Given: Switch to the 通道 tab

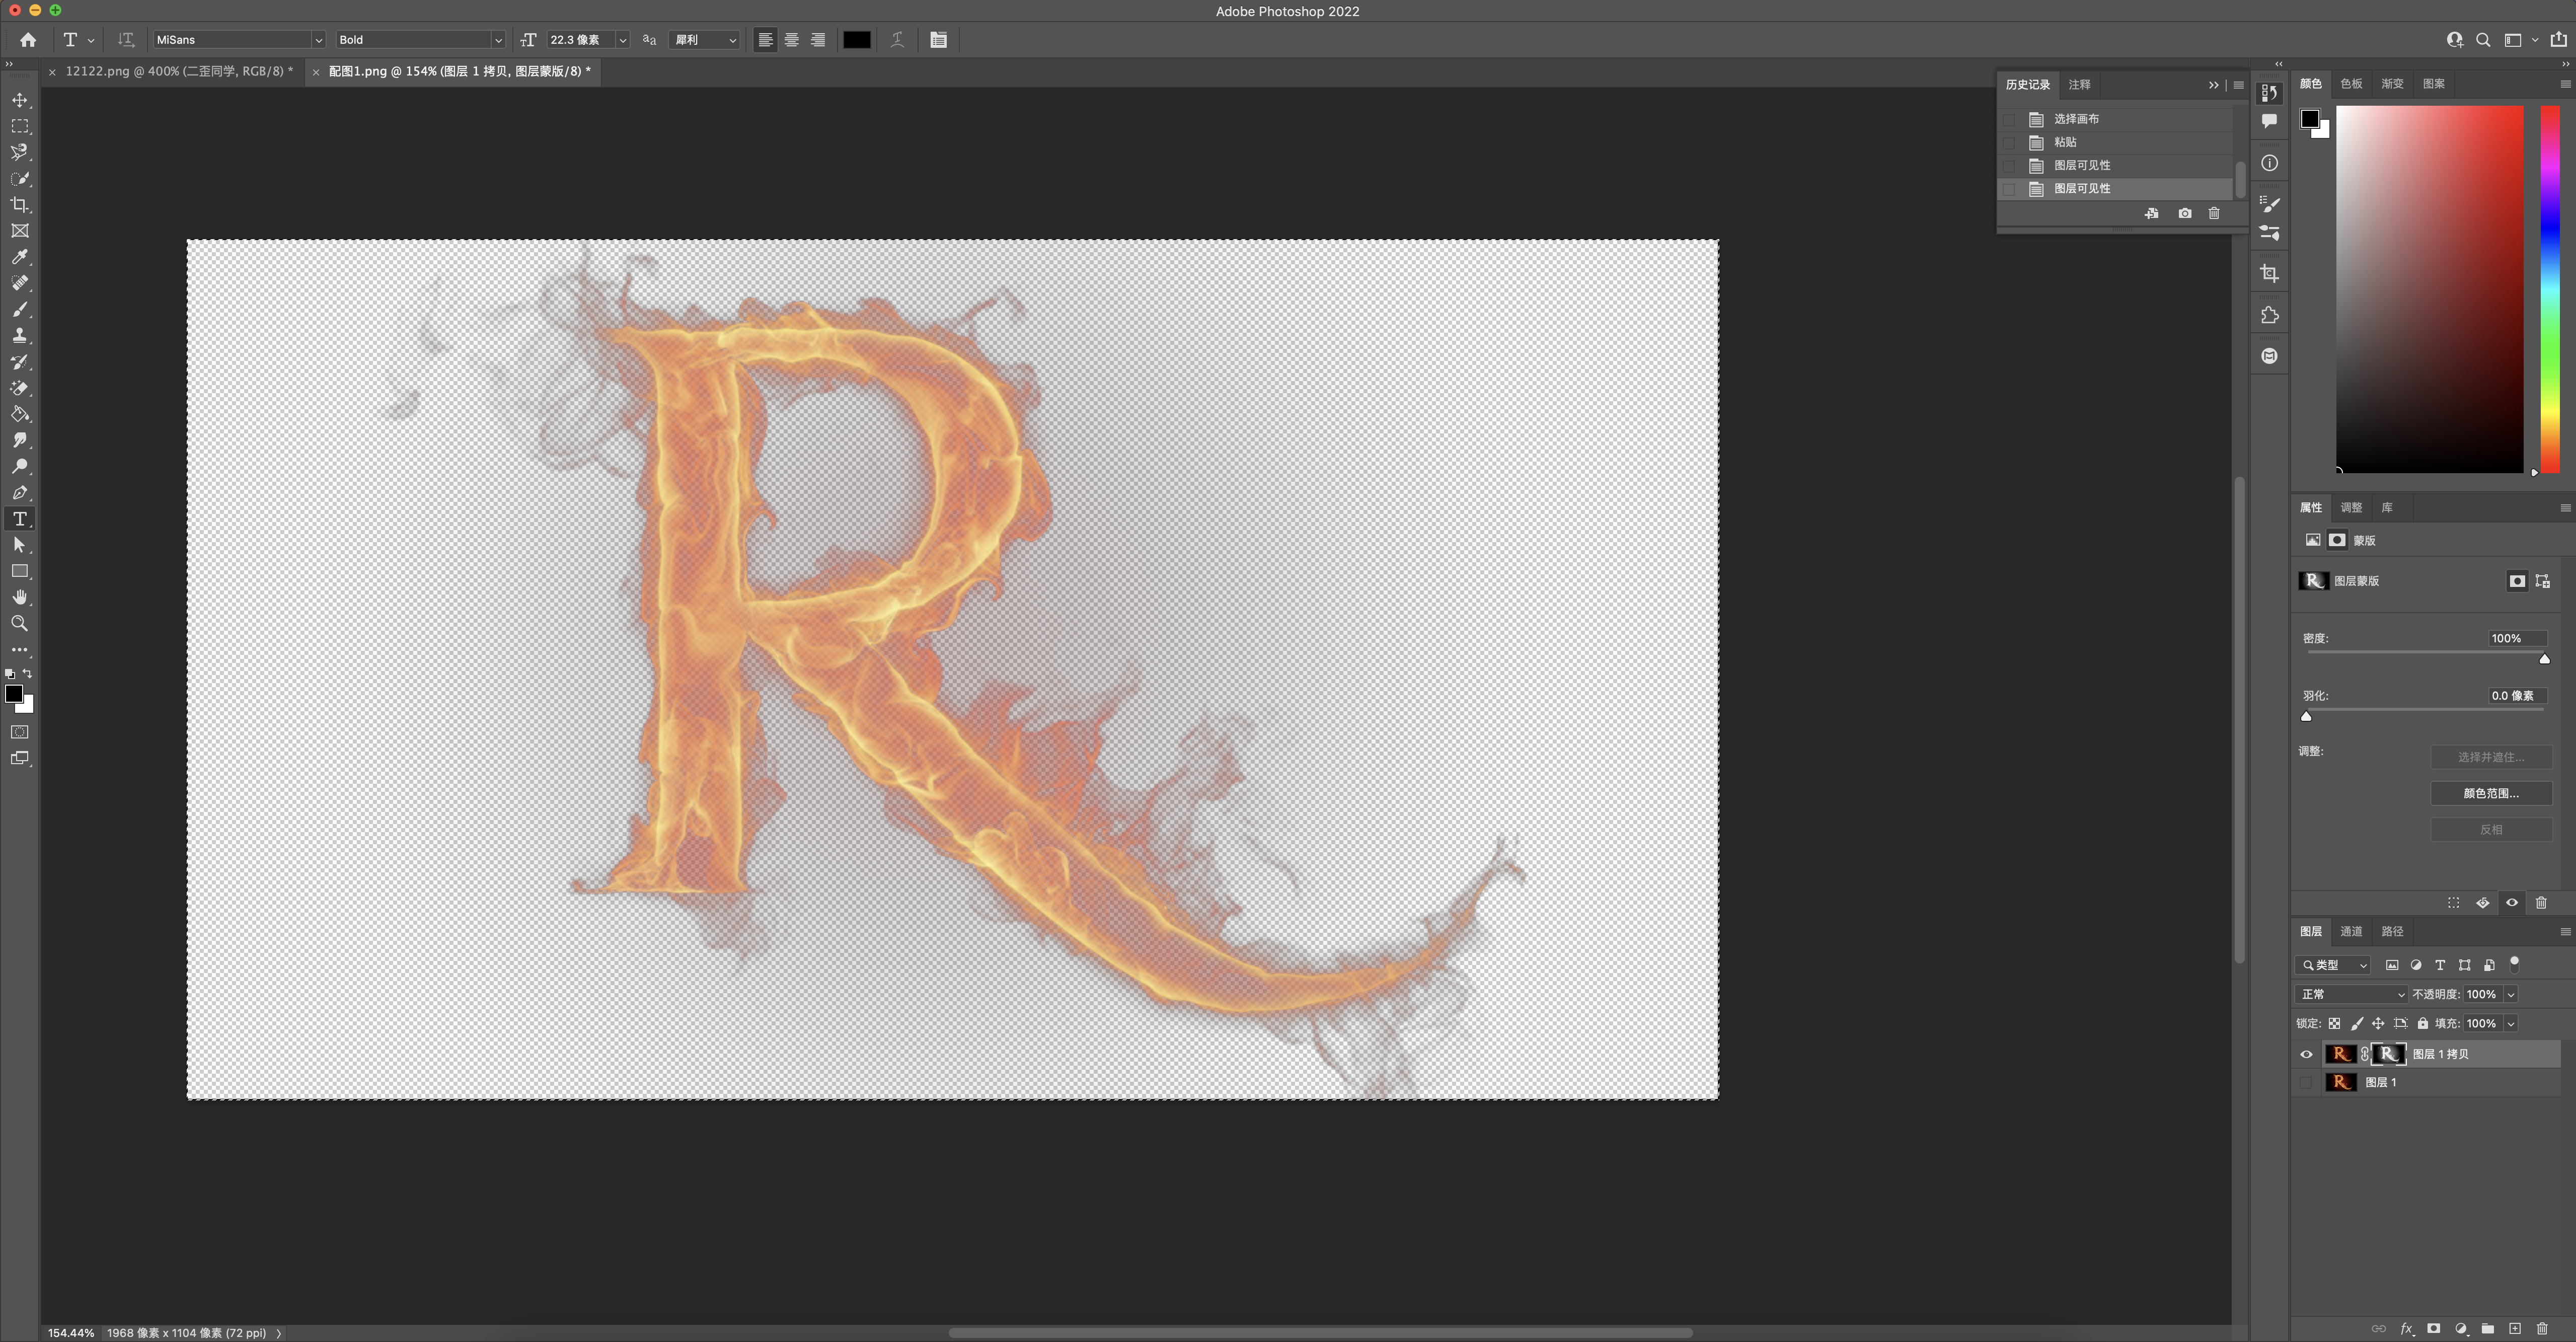Looking at the screenshot, I should point(2350,931).
